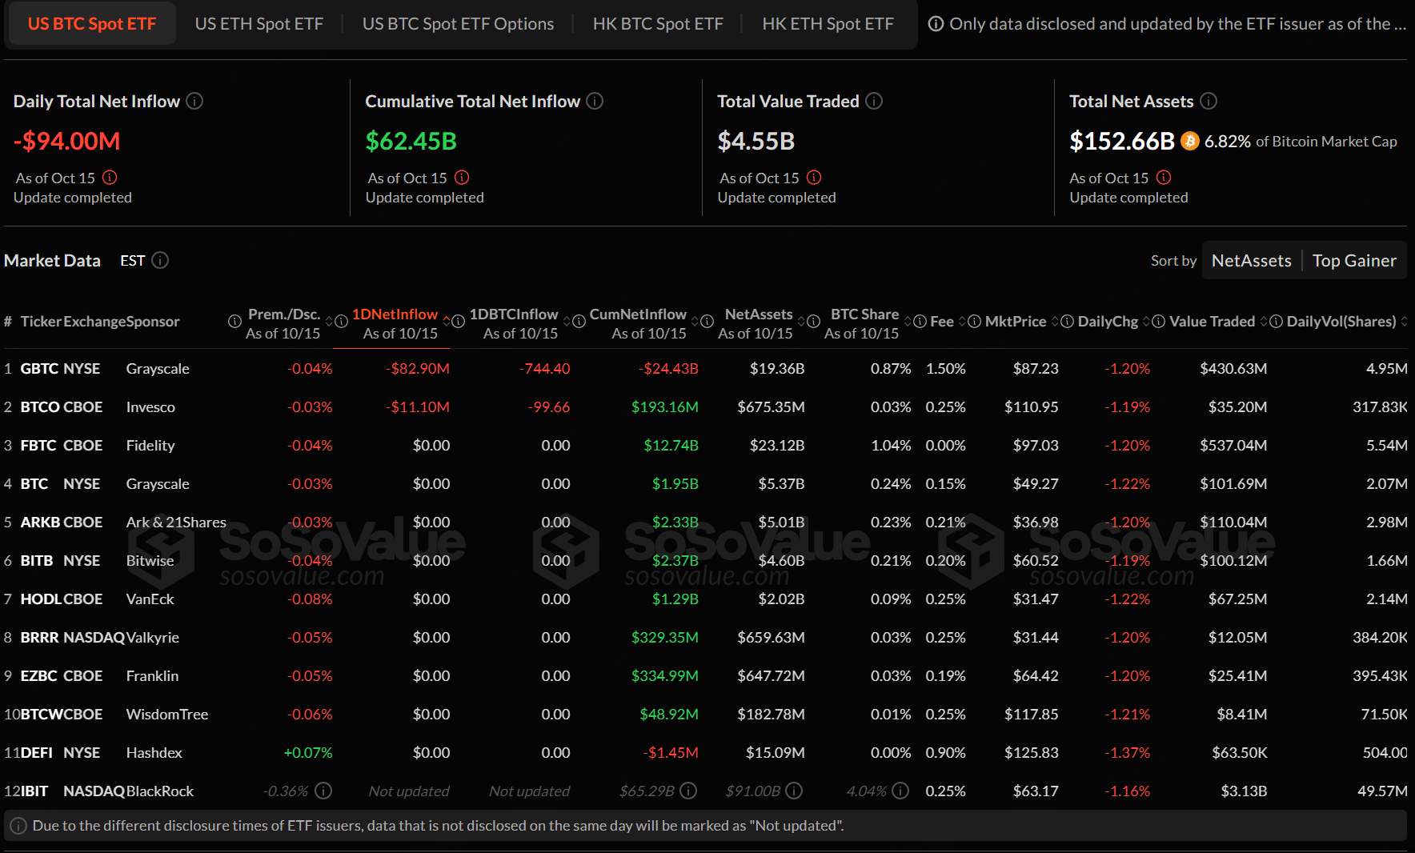Click red alert icon under Daily Total Net Inflow date
Image resolution: width=1415 pixels, height=853 pixels.
coord(110,178)
